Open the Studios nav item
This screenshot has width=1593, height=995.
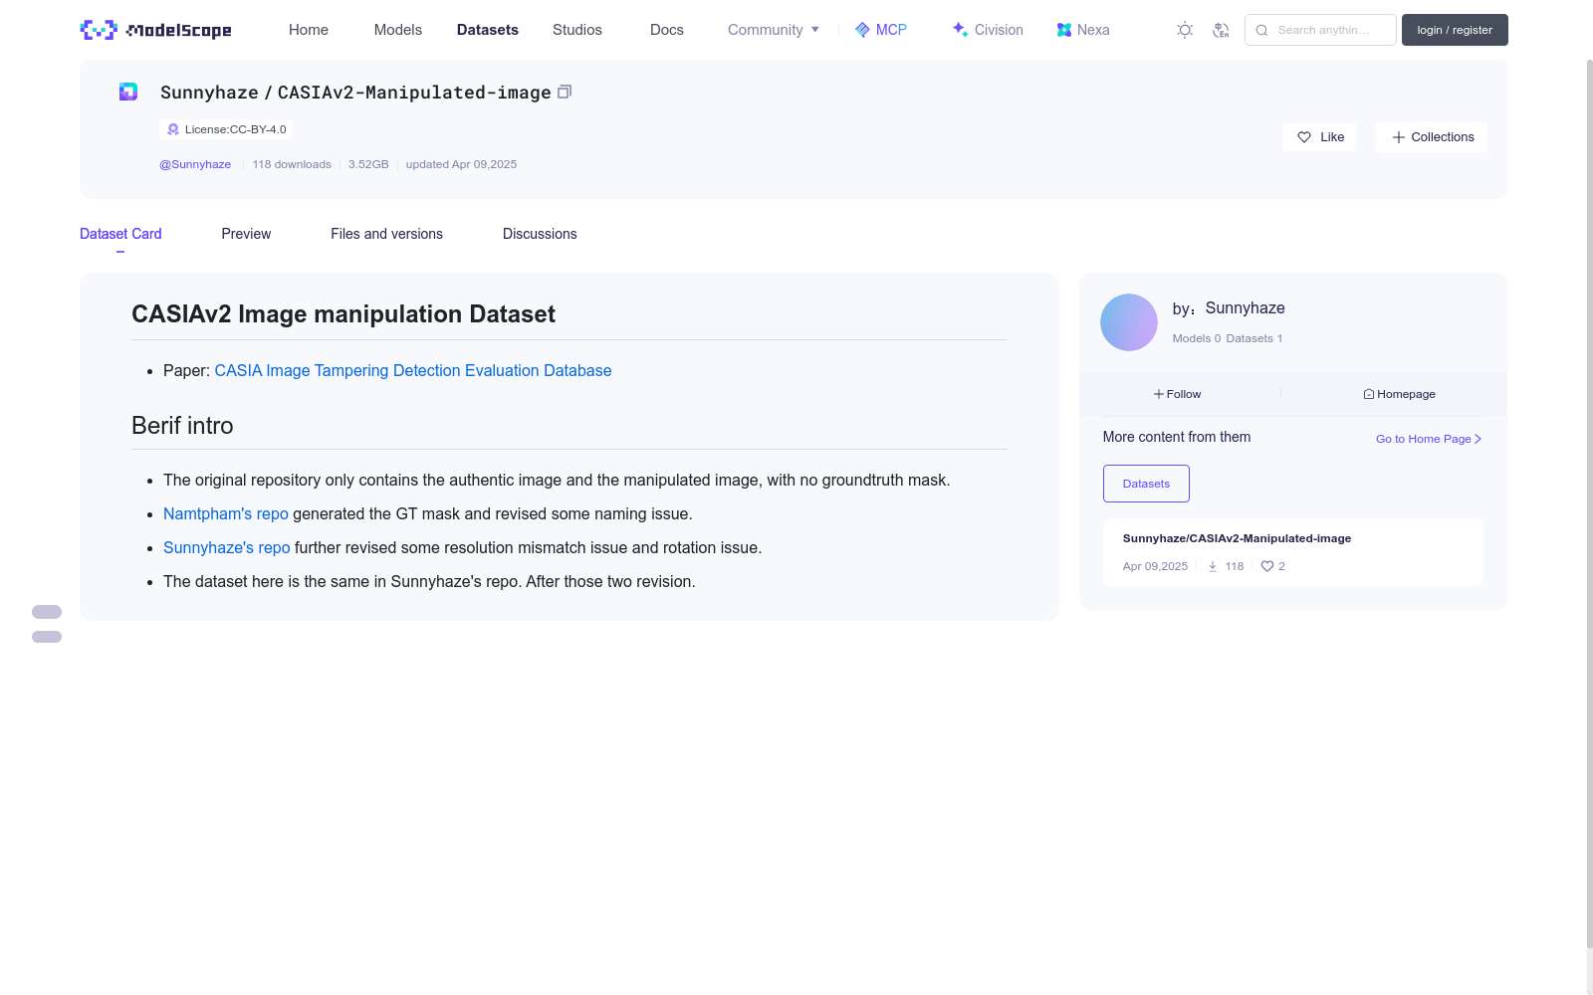[577, 30]
